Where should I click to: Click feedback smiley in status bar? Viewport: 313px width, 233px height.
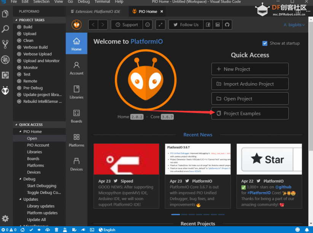click(298, 230)
